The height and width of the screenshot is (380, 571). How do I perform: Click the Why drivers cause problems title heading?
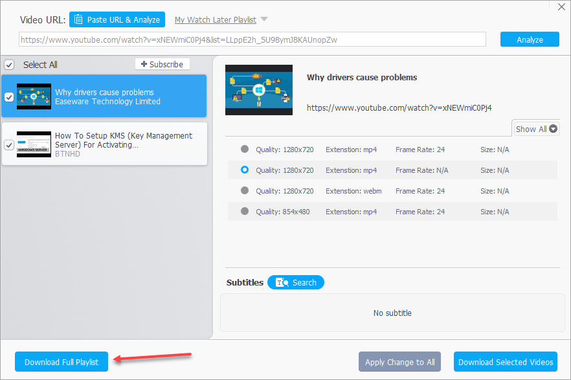(362, 77)
